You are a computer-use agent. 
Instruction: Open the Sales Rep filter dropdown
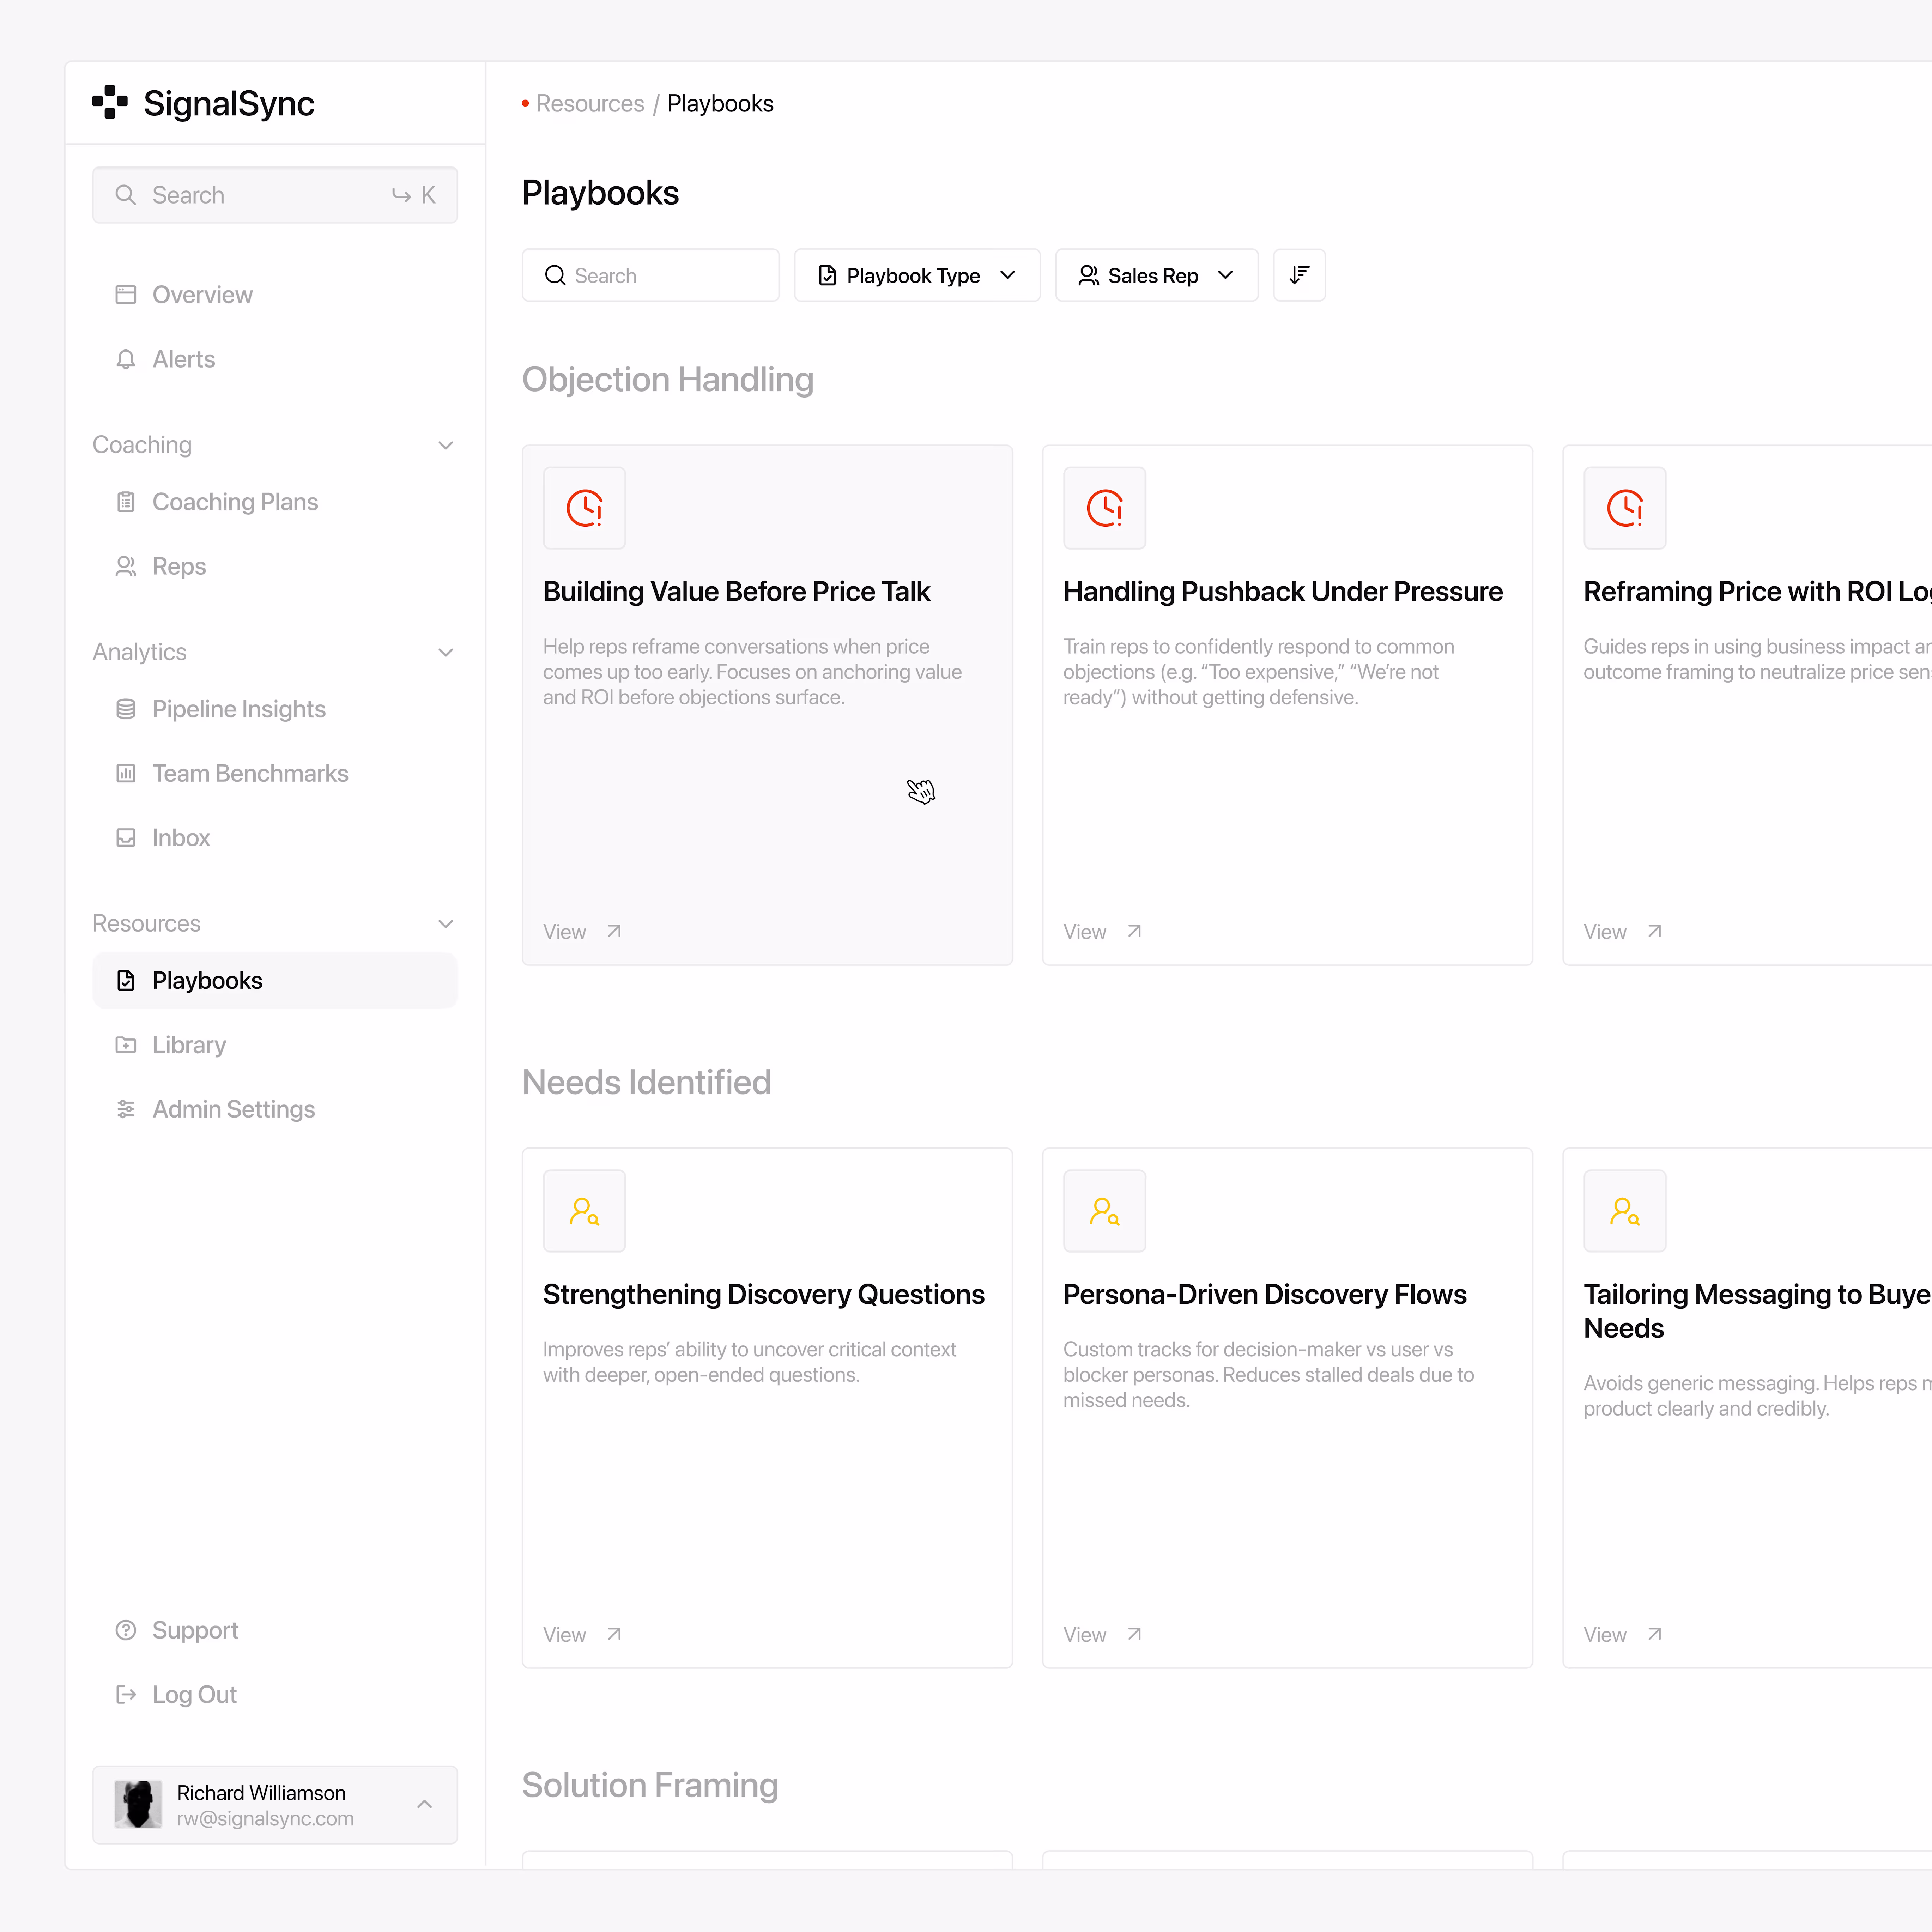tap(1157, 275)
